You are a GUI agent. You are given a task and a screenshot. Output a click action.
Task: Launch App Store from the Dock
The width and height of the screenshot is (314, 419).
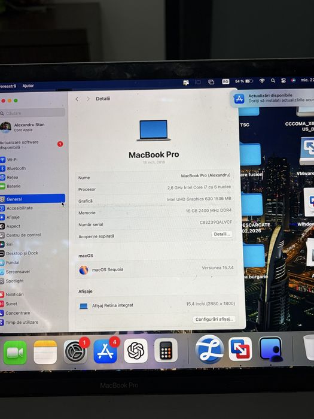(105, 351)
